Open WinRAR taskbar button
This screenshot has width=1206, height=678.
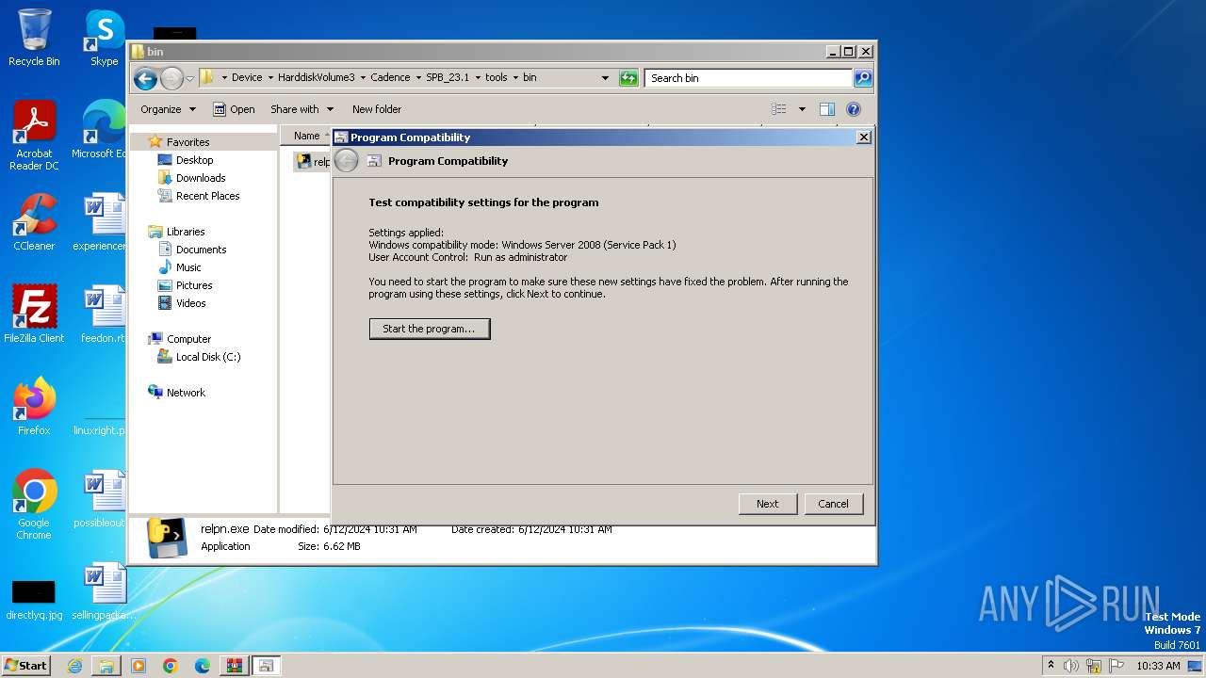click(234, 666)
